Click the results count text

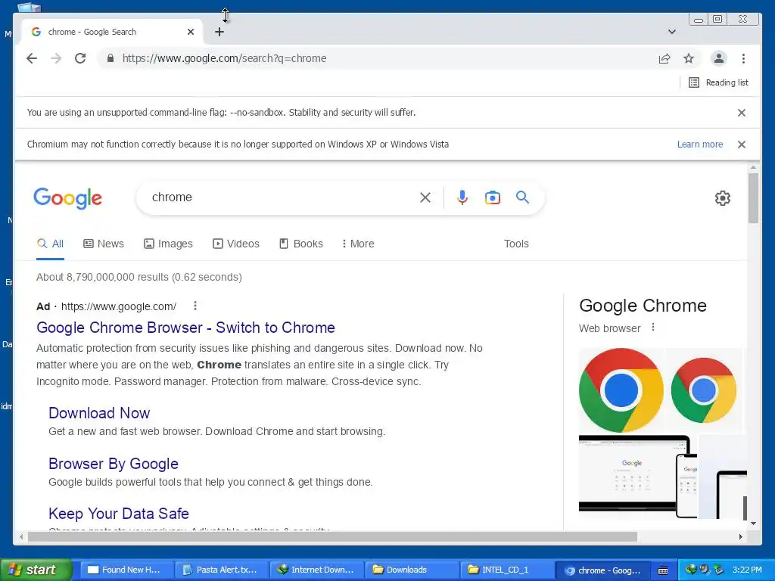[x=139, y=277]
